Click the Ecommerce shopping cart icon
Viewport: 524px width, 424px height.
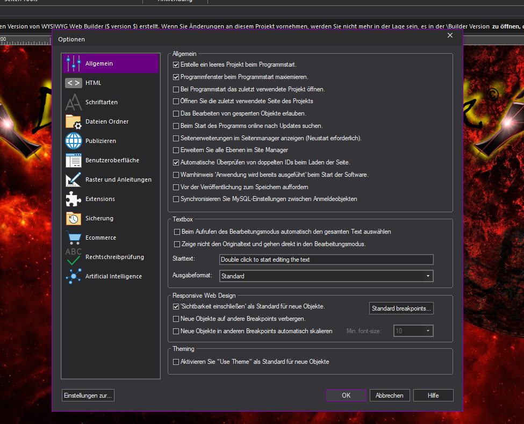(74, 238)
